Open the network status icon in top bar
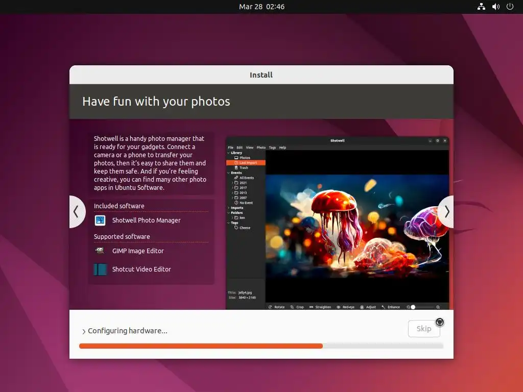The height and width of the screenshot is (392, 523). tap(481, 7)
